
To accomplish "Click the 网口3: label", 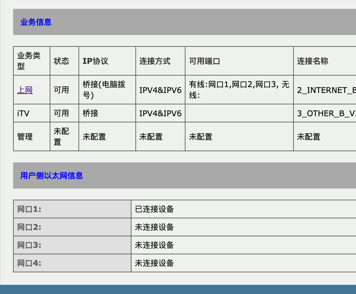I will (x=29, y=245).
